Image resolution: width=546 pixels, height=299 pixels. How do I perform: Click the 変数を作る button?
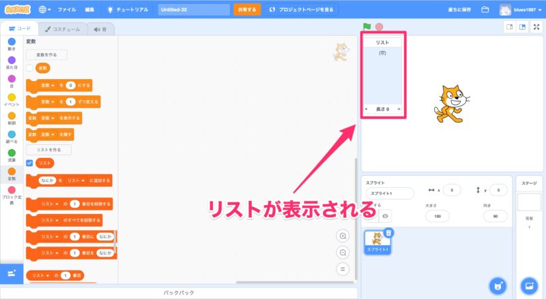(46, 54)
